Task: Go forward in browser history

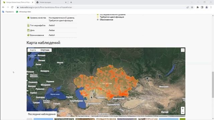Action: [8, 7]
